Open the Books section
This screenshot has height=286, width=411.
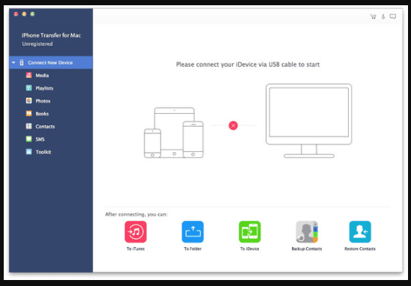coord(42,114)
